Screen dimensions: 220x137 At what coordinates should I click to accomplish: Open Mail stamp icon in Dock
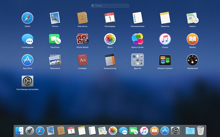click(50, 131)
